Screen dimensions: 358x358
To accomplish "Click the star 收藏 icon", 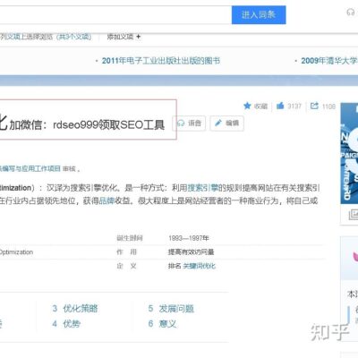I will [x=247, y=106].
